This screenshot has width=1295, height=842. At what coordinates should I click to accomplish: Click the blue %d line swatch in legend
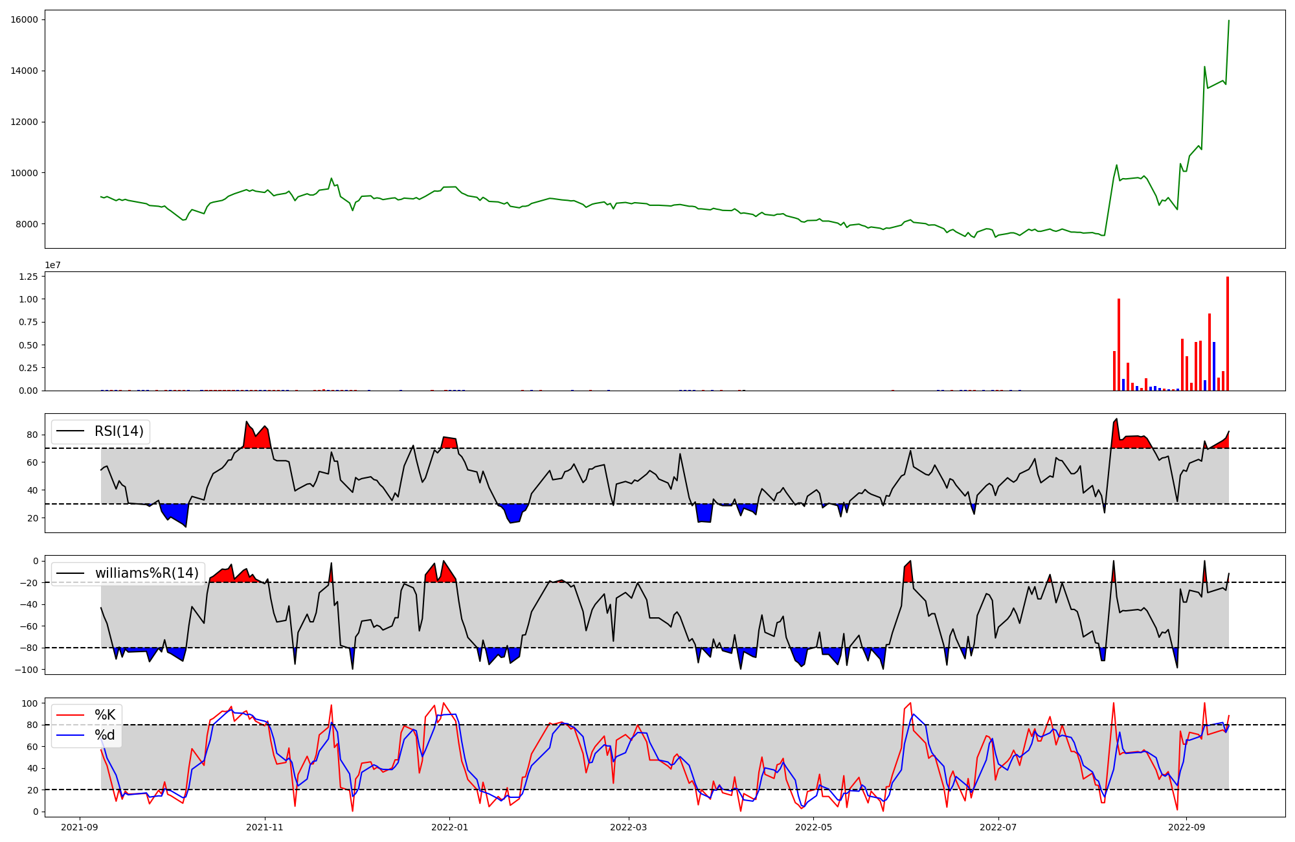[71, 735]
